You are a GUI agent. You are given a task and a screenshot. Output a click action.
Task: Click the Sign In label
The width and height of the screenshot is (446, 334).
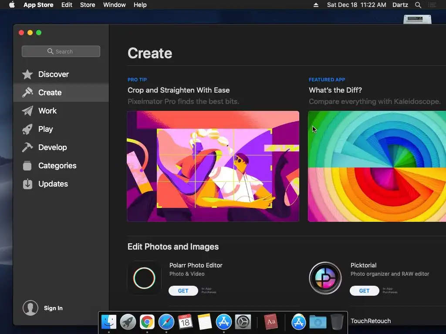tap(53, 308)
